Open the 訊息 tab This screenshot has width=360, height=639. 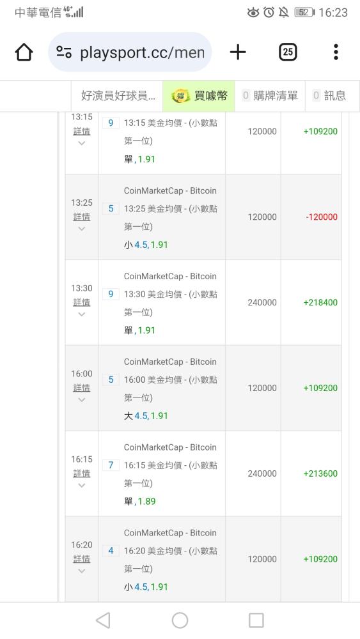click(x=329, y=96)
